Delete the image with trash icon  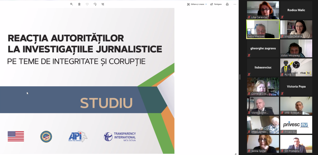(79, 4)
